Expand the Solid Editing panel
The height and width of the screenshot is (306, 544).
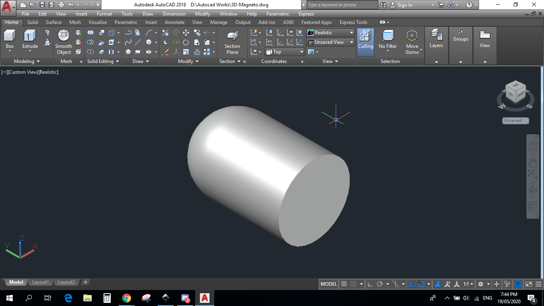point(103,61)
